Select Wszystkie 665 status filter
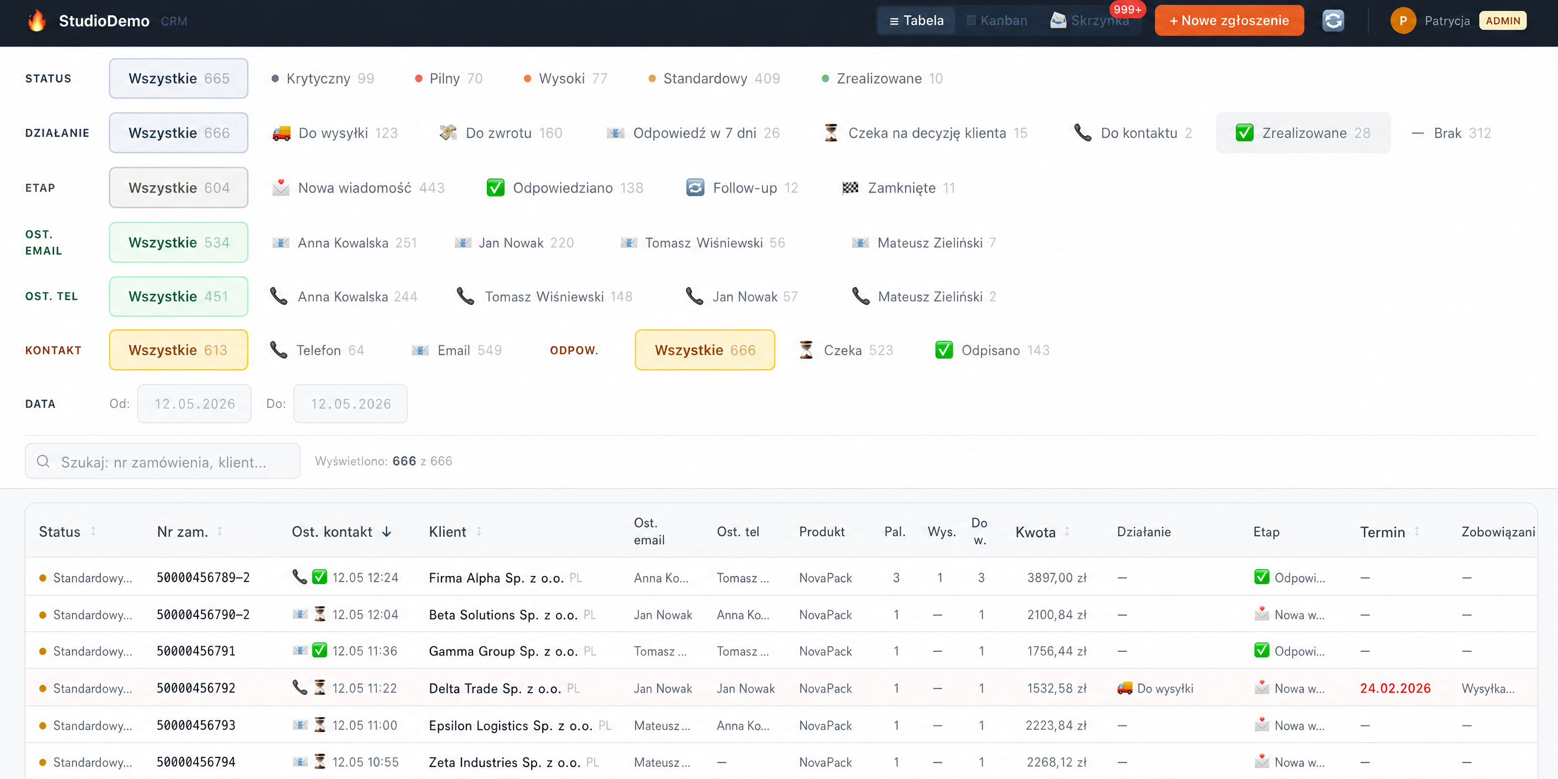The image size is (1558, 779). point(178,78)
